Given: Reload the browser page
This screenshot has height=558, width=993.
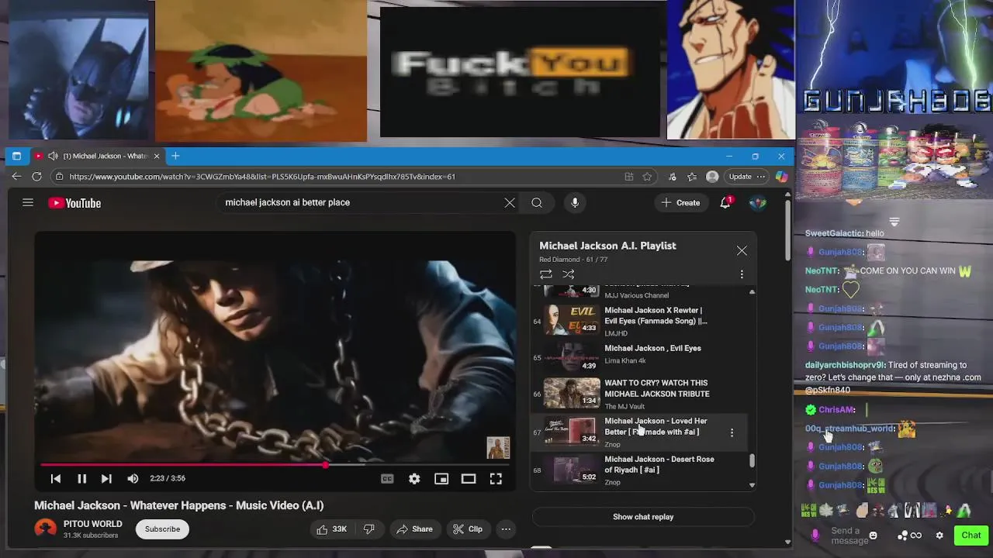Looking at the screenshot, I should (x=36, y=177).
